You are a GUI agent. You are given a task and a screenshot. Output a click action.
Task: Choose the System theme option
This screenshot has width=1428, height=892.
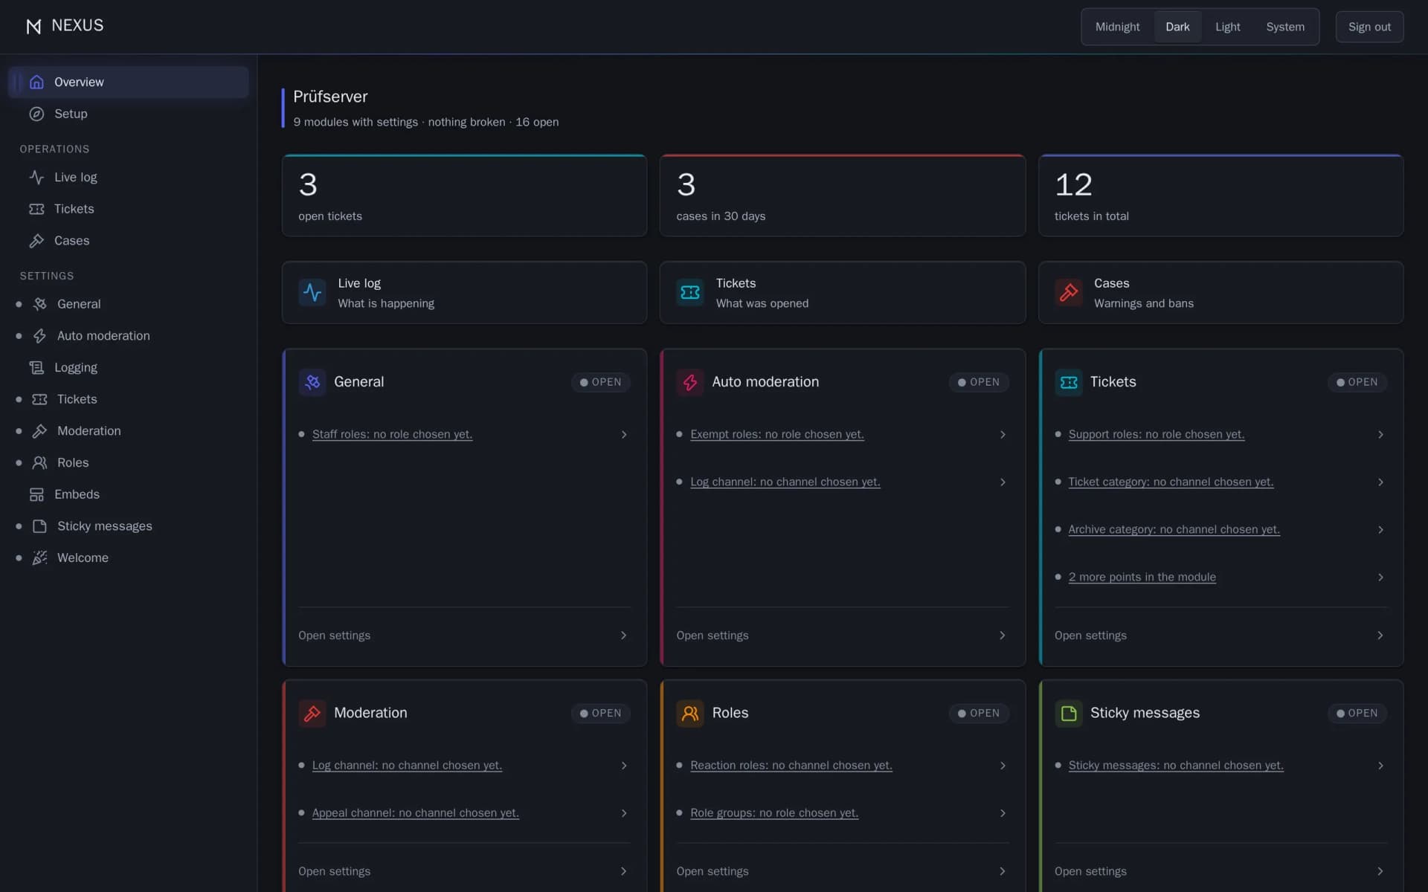tap(1285, 27)
